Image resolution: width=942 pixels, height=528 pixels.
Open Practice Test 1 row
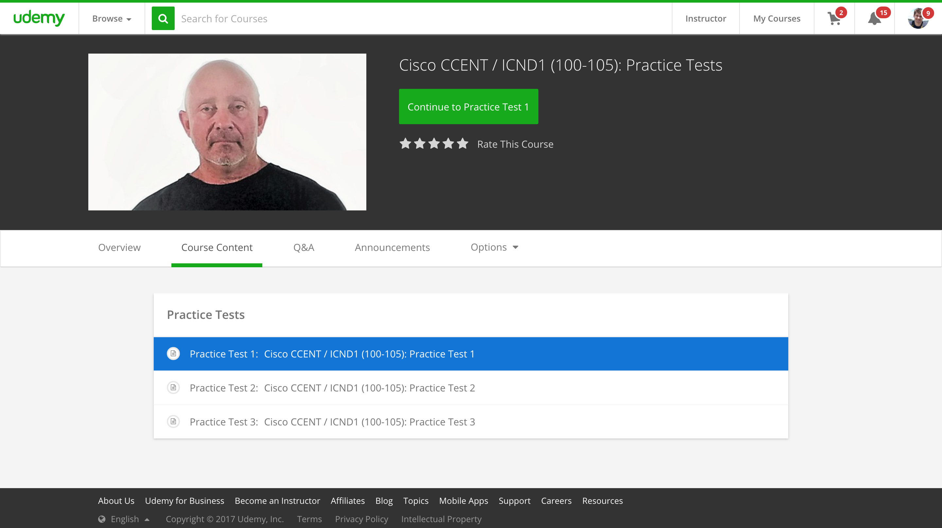pos(471,354)
